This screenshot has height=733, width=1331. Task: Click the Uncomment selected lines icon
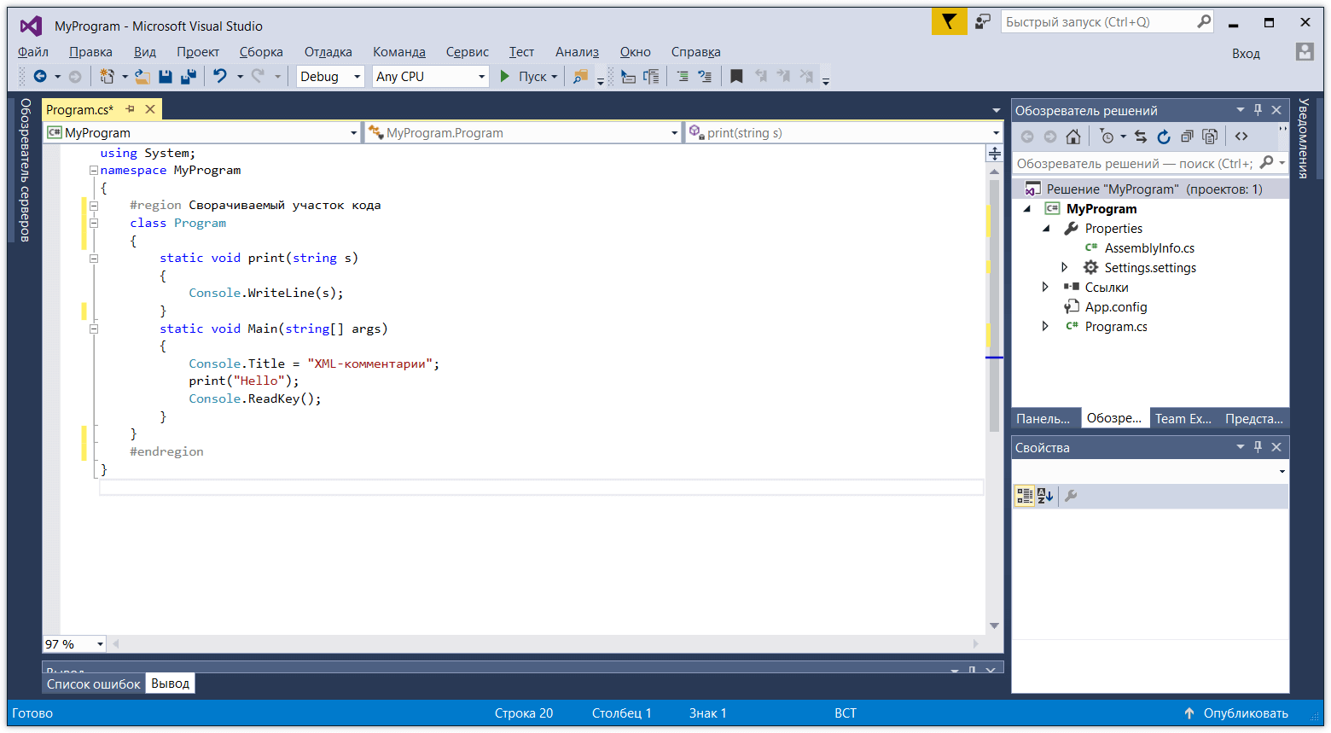point(705,77)
